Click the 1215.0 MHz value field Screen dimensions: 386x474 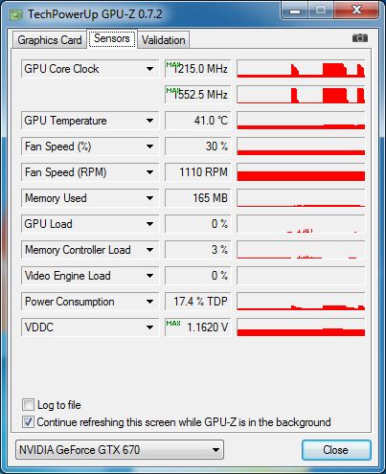pyautogui.click(x=197, y=69)
